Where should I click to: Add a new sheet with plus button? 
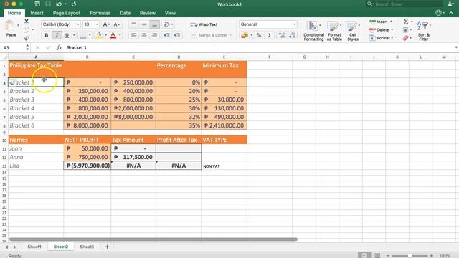pos(107,247)
